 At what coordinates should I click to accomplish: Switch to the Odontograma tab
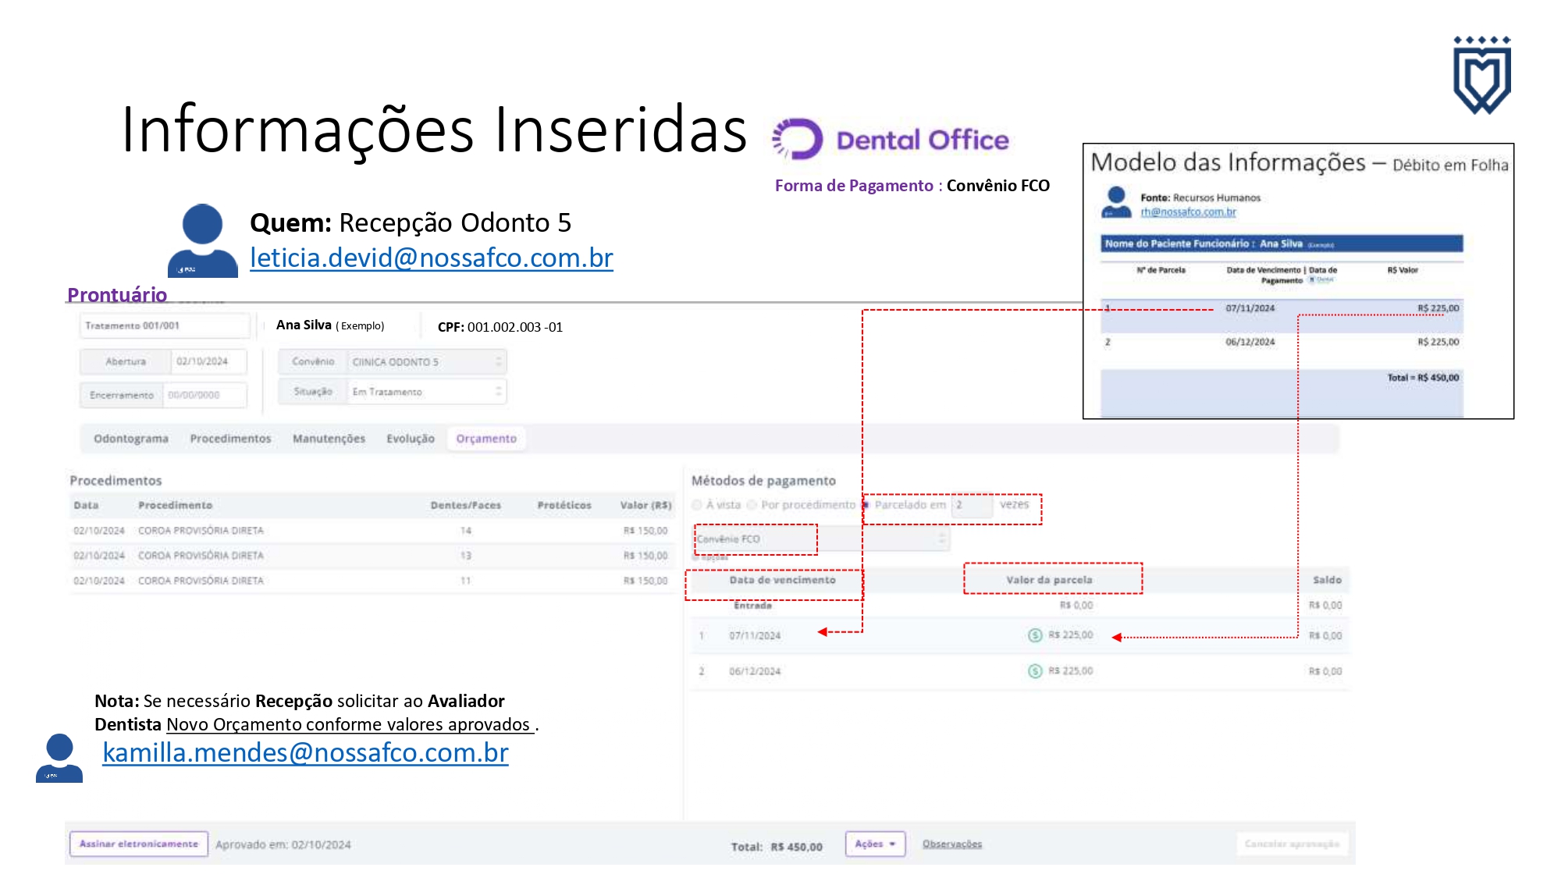131,439
